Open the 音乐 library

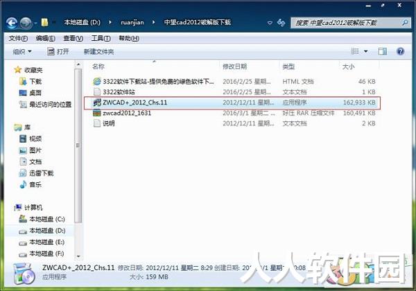[x=31, y=185]
